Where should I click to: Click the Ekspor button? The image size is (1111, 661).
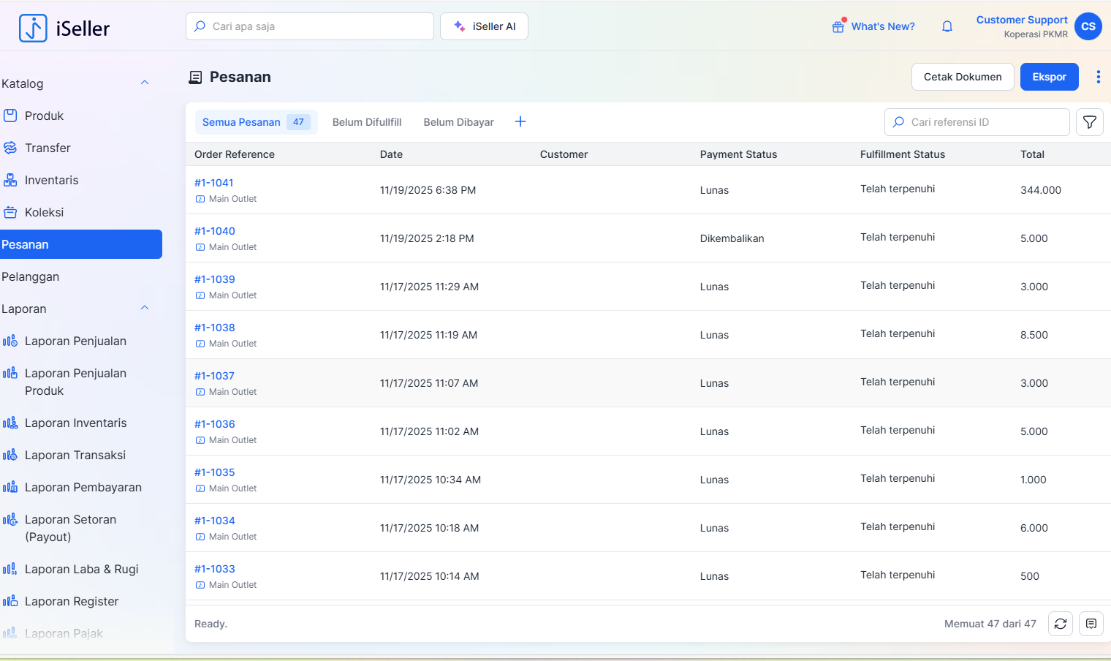pyautogui.click(x=1049, y=77)
